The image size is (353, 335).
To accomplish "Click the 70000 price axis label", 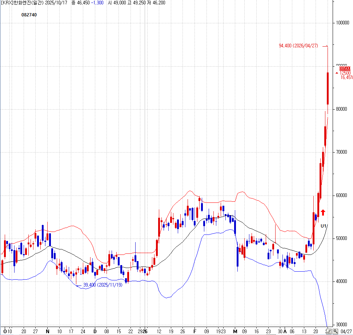I will pyautogui.click(x=341, y=152).
